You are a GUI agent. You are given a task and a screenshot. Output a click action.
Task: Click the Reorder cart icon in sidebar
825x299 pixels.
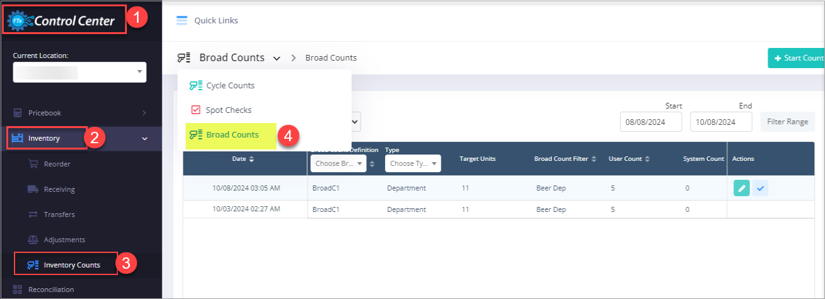[33, 164]
